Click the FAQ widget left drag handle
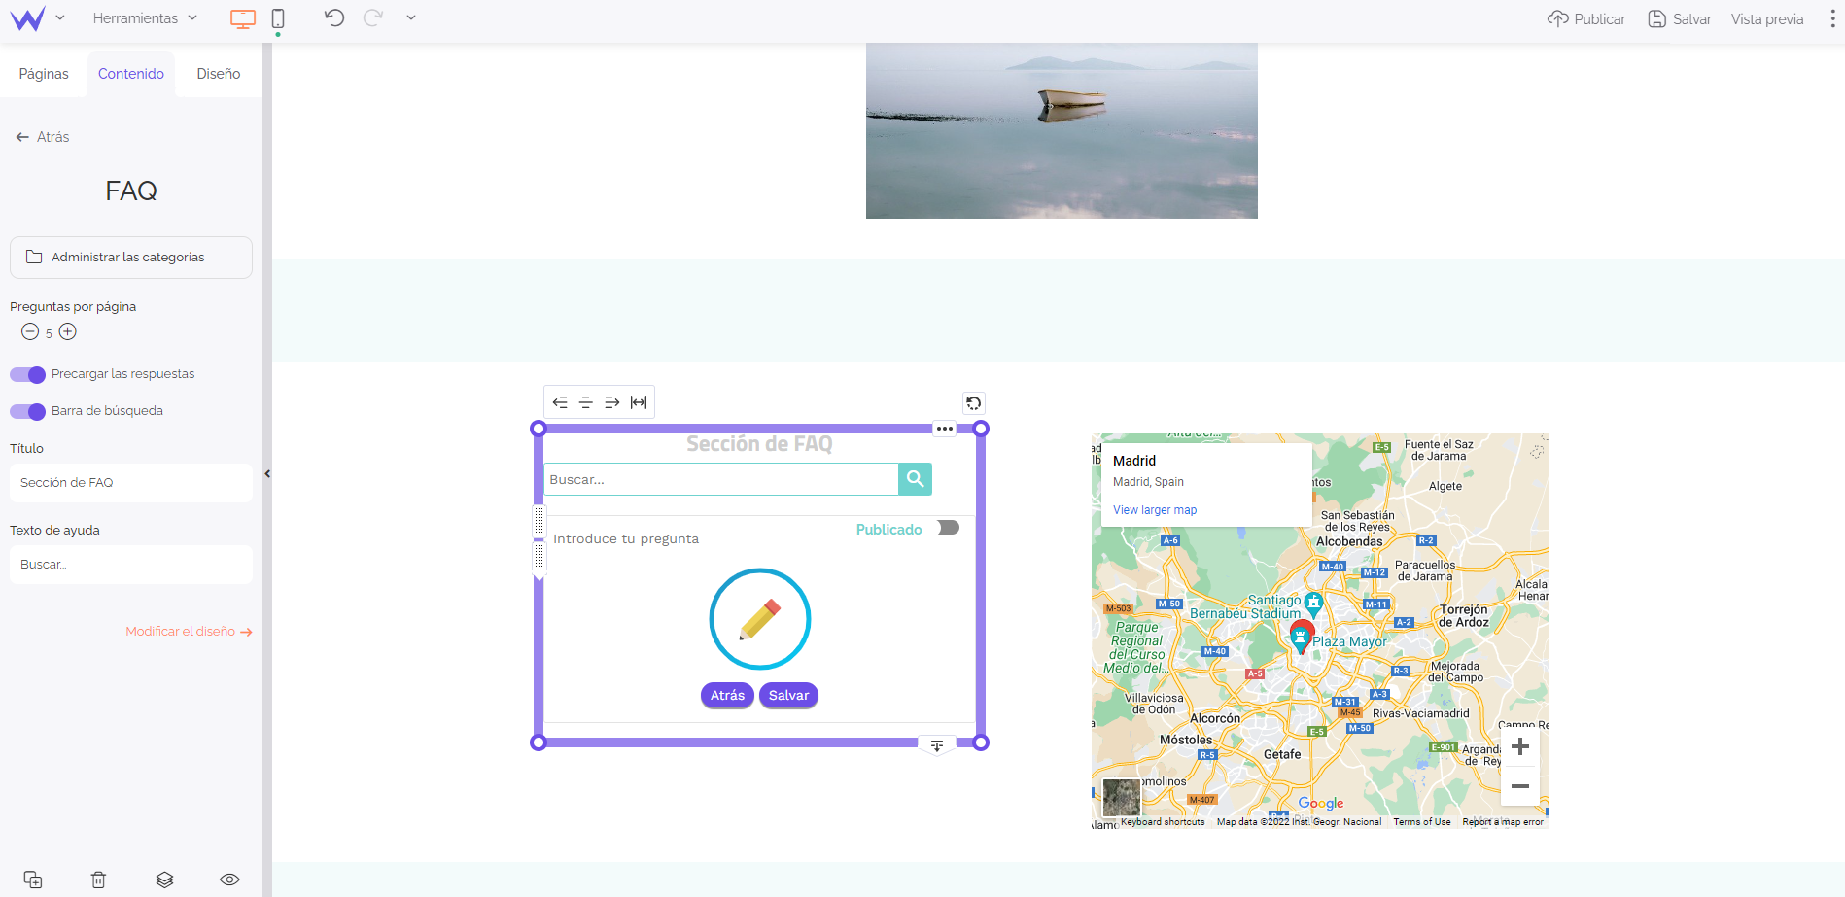This screenshot has width=1845, height=897. click(539, 540)
